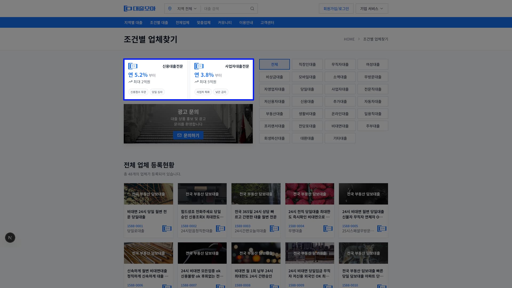Select the 비대면대출 filter
The image size is (512, 288).
pos(340,126)
